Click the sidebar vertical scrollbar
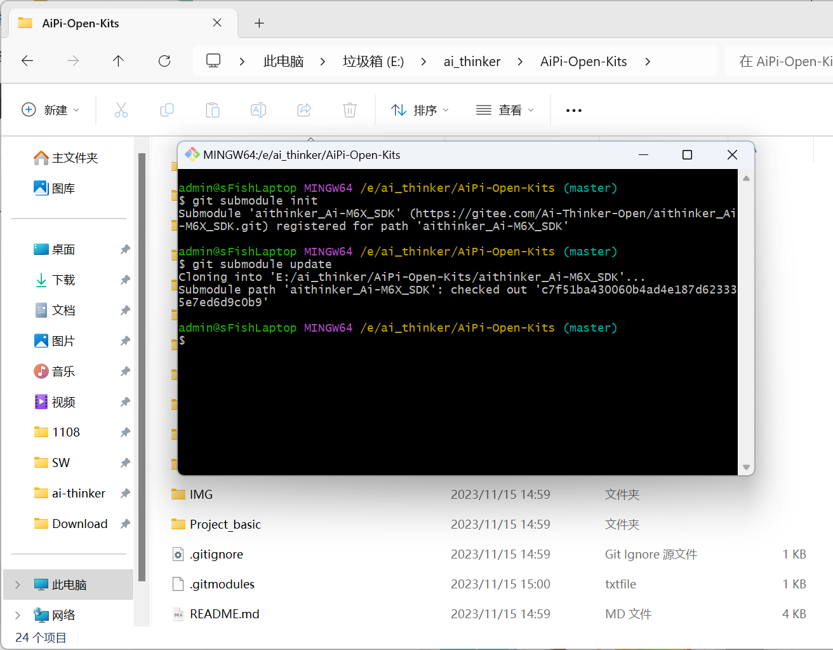This screenshot has height=650, width=833. (142, 367)
